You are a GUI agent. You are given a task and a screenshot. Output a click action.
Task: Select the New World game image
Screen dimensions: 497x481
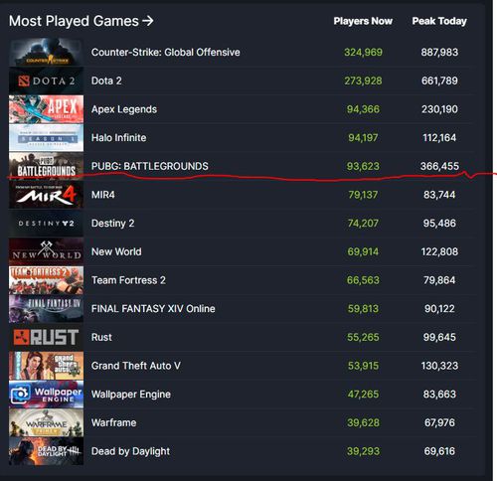46,251
